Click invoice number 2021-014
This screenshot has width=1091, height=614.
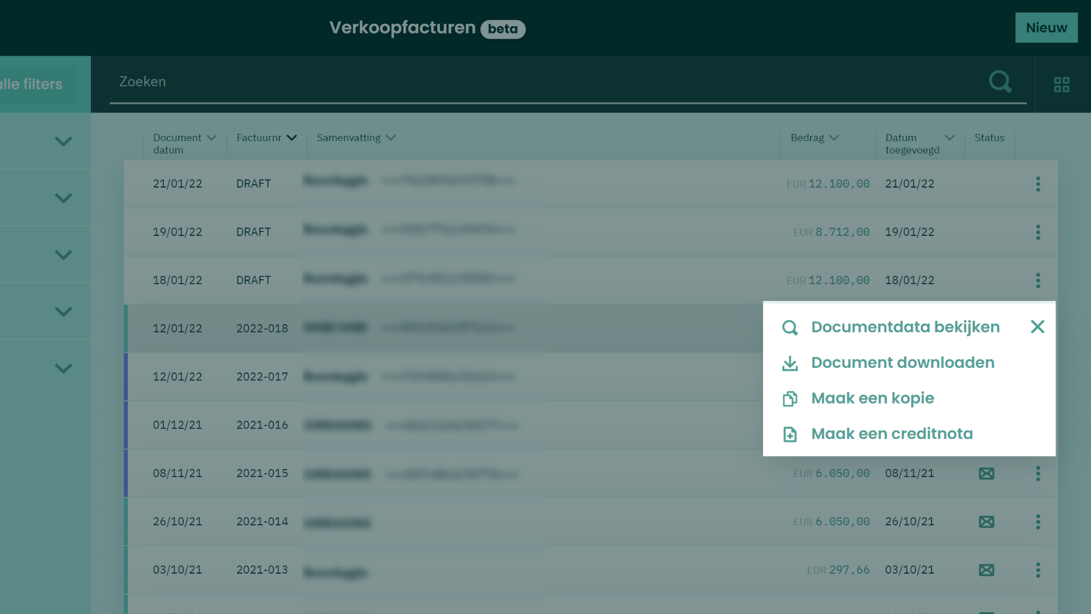(262, 522)
